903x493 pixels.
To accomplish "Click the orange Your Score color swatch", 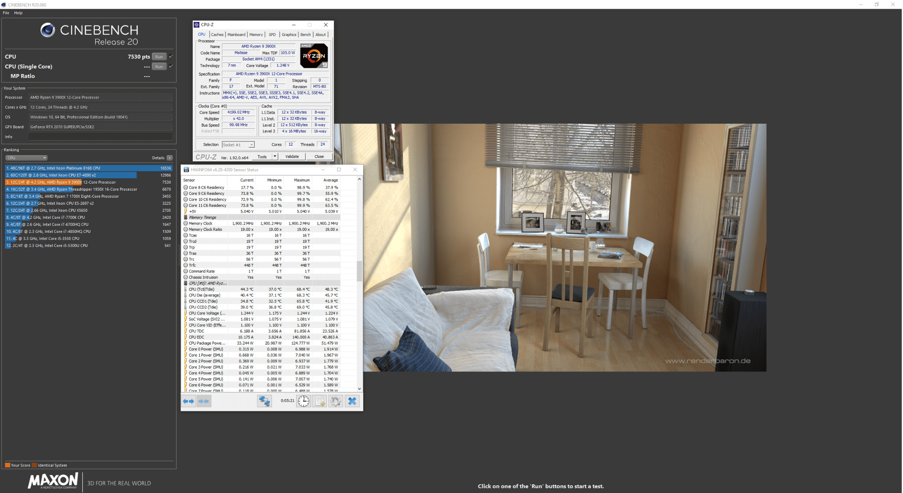I will tap(7, 465).
